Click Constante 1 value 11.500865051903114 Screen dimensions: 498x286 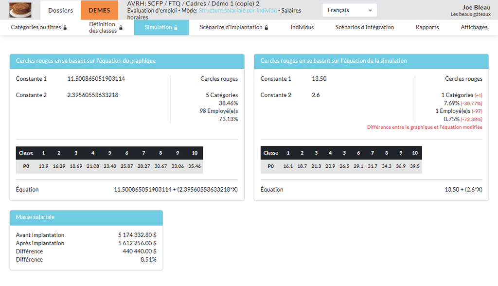click(x=96, y=79)
